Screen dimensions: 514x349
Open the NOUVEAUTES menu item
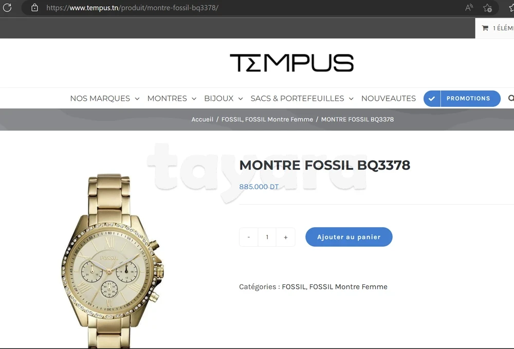pos(389,98)
